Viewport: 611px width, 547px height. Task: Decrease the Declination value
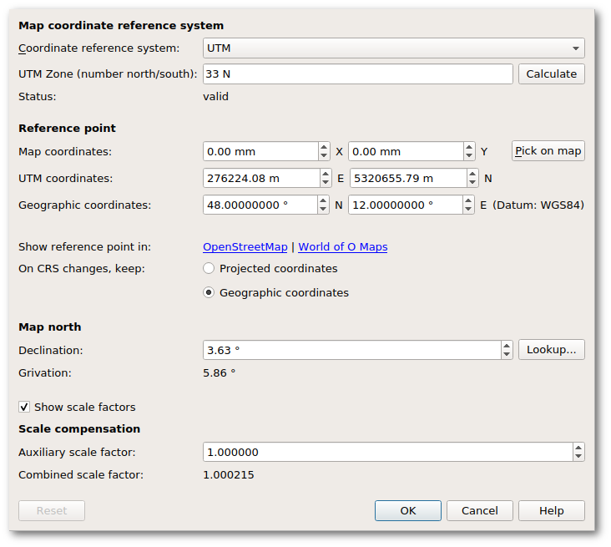(507, 354)
